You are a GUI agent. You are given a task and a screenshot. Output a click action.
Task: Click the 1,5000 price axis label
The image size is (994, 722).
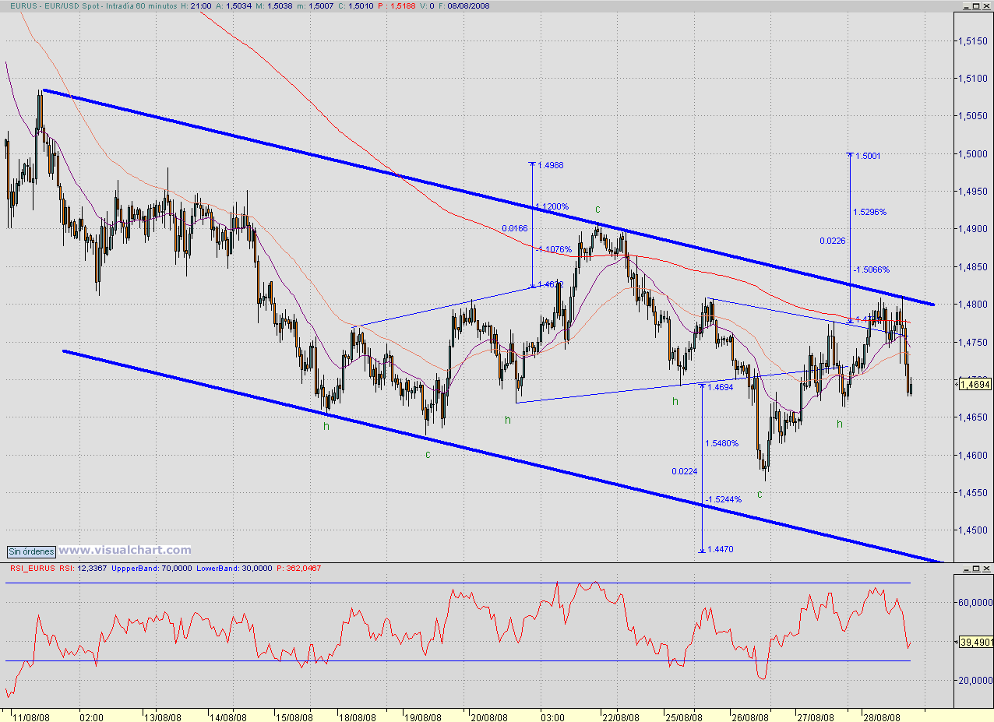pos(974,154)
